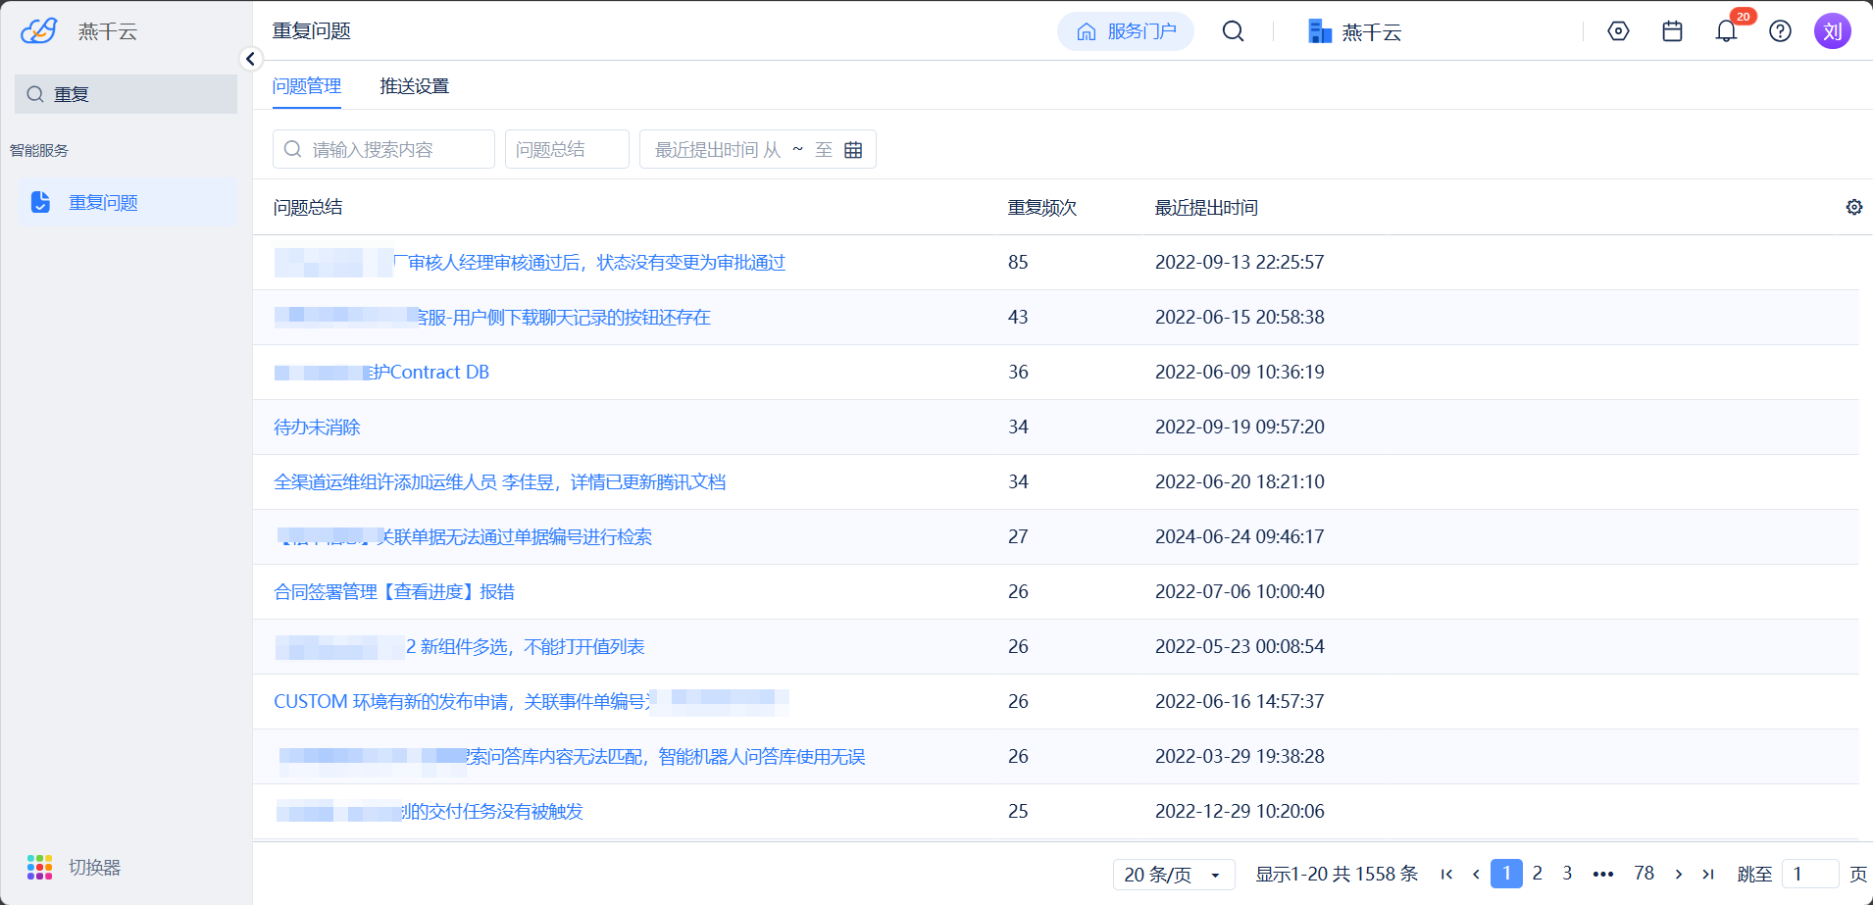The width and height of the screenshot is (1873, 905).
Task: Open the 服务门户 button
Action: click(x=1126, y=31)
